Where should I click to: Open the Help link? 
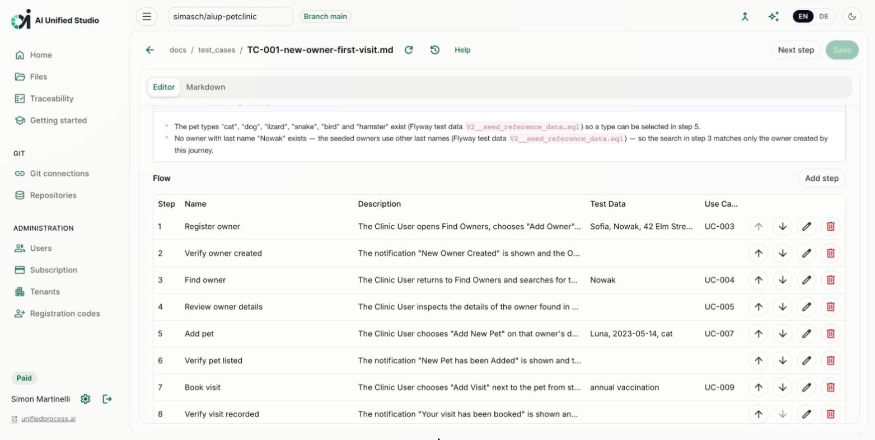[462, 50]
